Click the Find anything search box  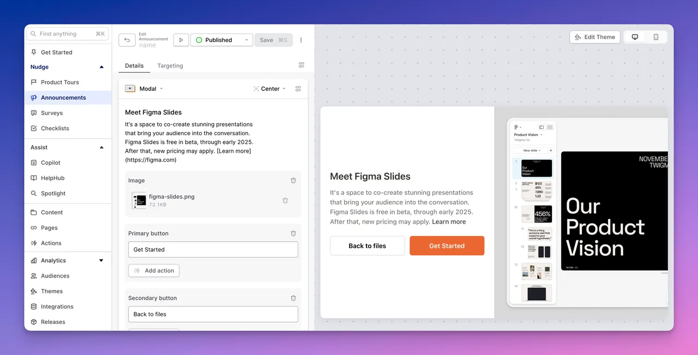click(x=68, y=34)
